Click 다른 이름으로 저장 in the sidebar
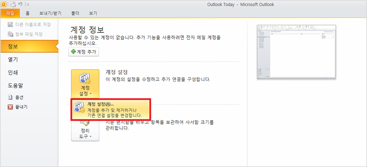Image resolution: width=367 pixels, height=167 pixels. [29, 25]
